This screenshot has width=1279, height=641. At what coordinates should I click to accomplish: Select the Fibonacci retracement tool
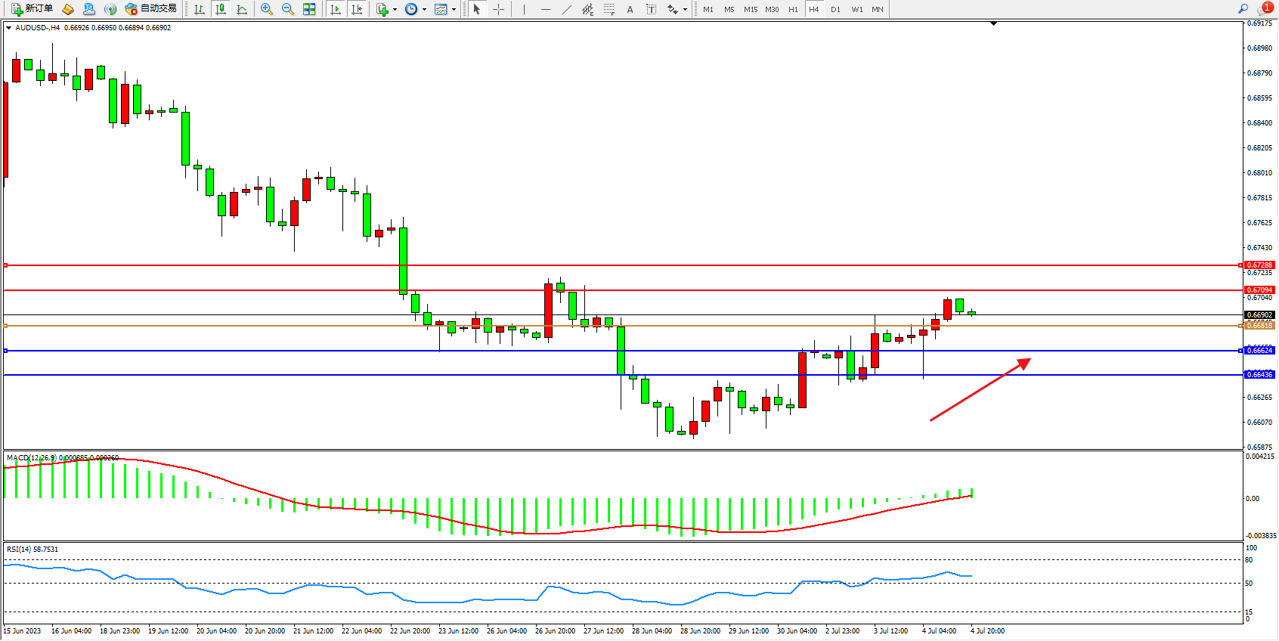click(609, 9)
